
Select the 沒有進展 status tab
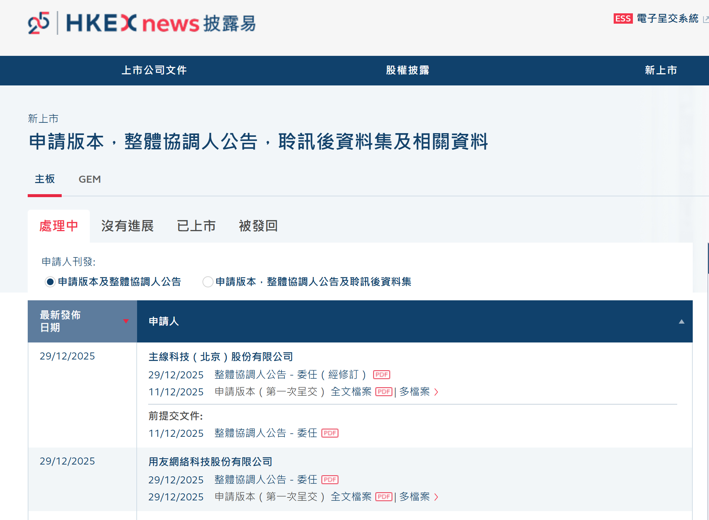click(127, 226)
